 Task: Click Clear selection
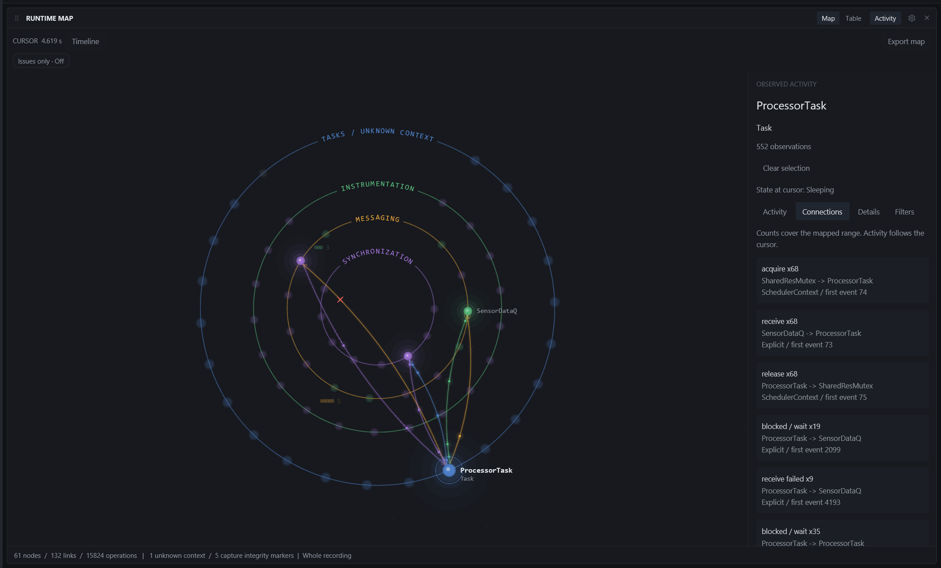point(786,168)
